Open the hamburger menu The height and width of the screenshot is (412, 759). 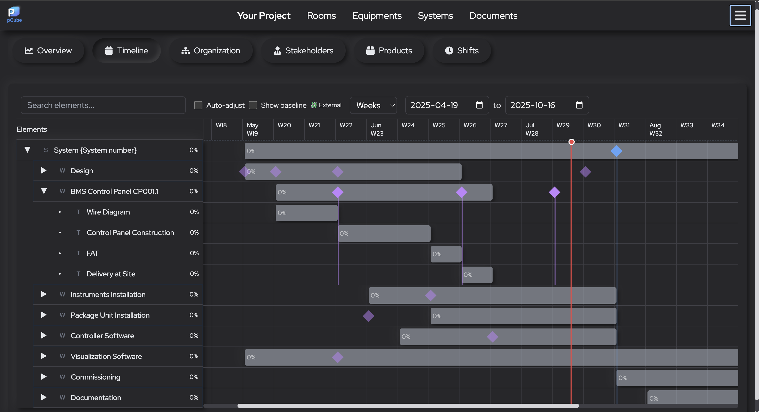[x=740, y=15]
